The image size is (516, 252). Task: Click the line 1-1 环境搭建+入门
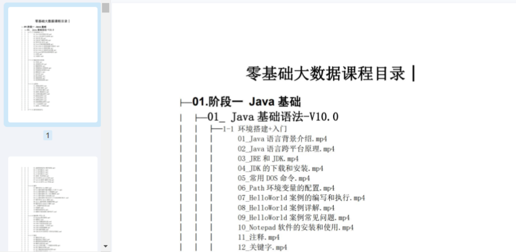[x=255, y=129]
